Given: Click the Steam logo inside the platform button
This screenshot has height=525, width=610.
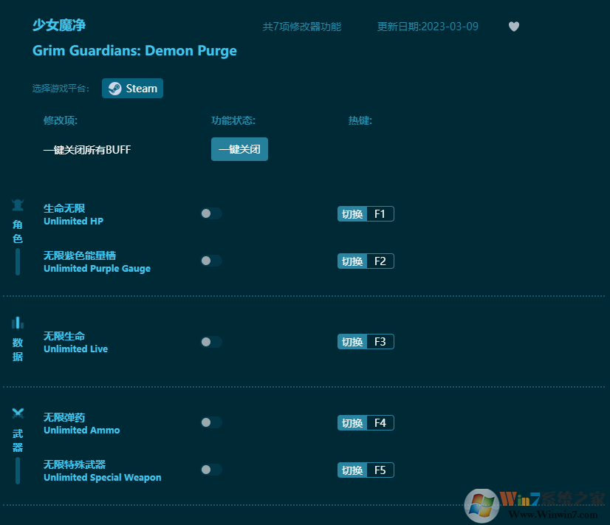Looking at the screenshot, I should point(114,88).
